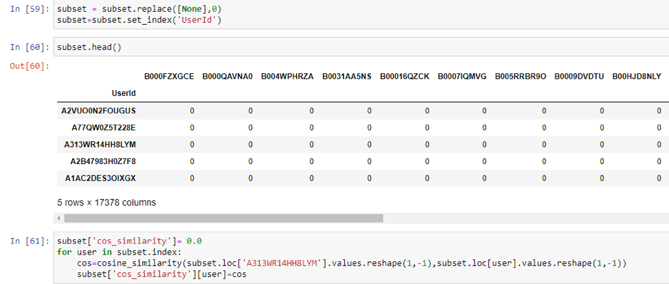Screen dimensions: 669x284
Task: Click row label A2B47983H0Z7F8
Action: 103,162
